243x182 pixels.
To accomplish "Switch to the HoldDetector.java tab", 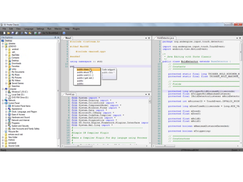I will [165, 38].
